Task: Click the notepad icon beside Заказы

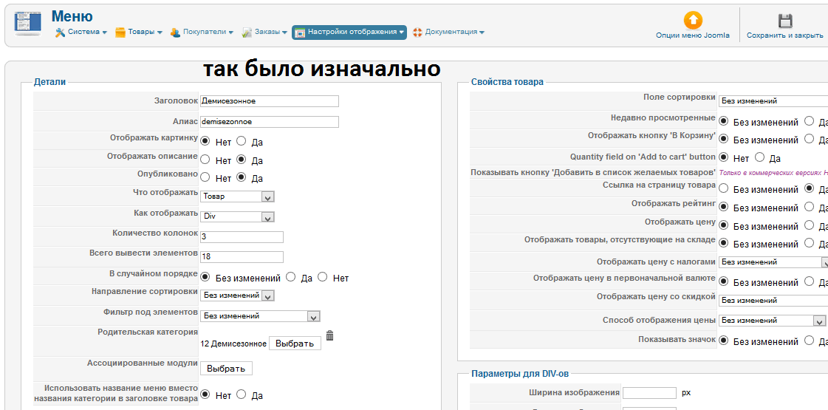Action: 247,33
